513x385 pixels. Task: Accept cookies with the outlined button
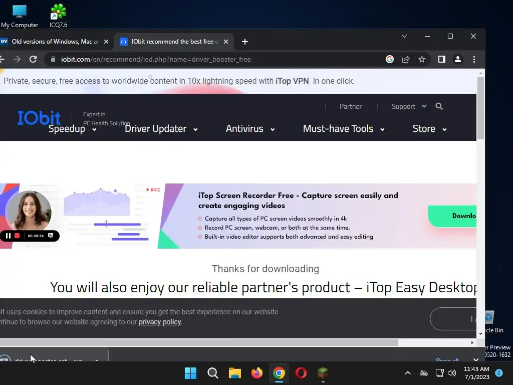453,318
